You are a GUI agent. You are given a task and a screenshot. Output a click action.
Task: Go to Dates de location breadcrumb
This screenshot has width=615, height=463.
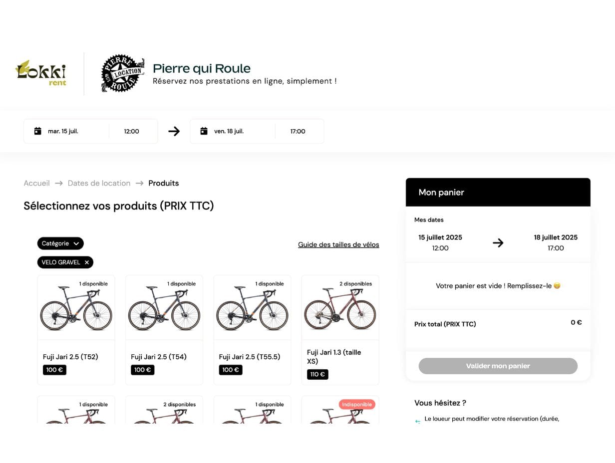click(99, 183)
